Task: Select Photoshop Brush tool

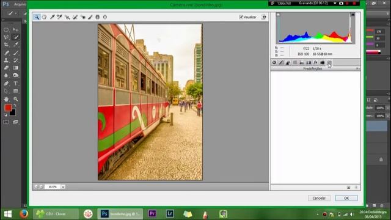Action: pos(15,53)
